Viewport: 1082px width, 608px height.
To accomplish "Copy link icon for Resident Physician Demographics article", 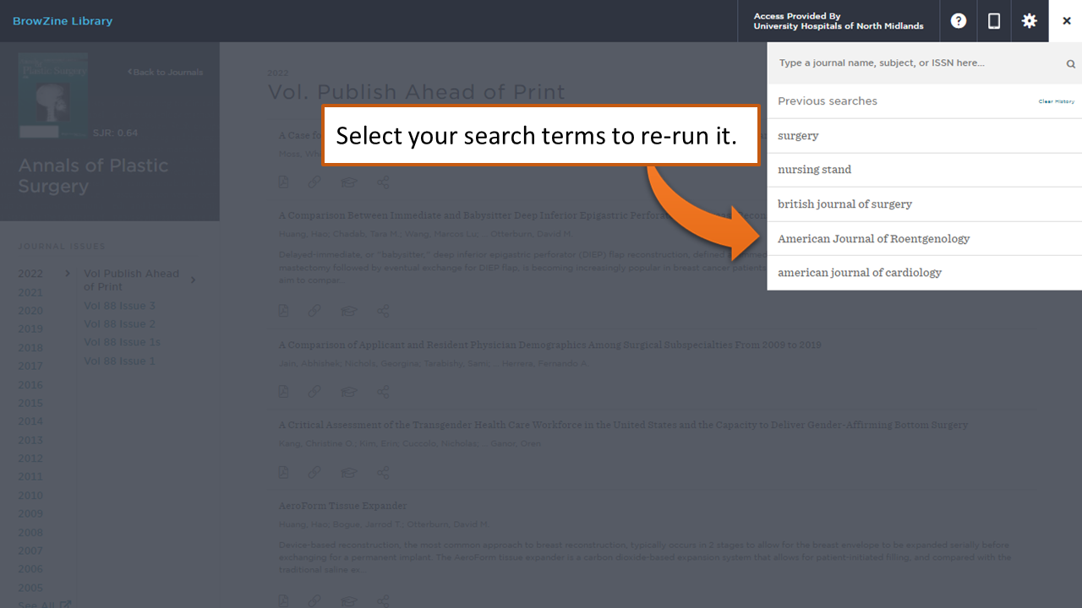I will [x=314, y=392].
